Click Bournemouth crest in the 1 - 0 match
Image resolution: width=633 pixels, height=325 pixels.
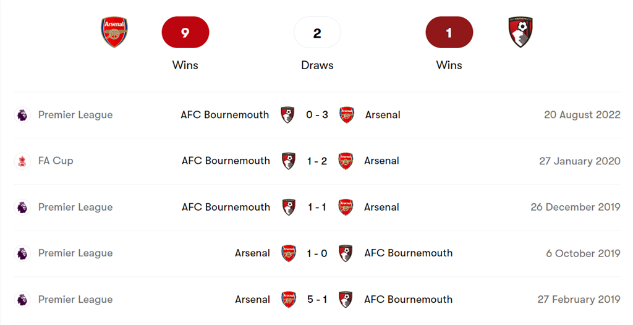click(346, 253)
